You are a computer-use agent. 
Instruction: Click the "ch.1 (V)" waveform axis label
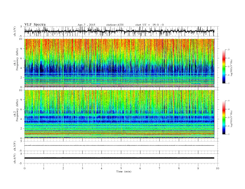point(15,31)
